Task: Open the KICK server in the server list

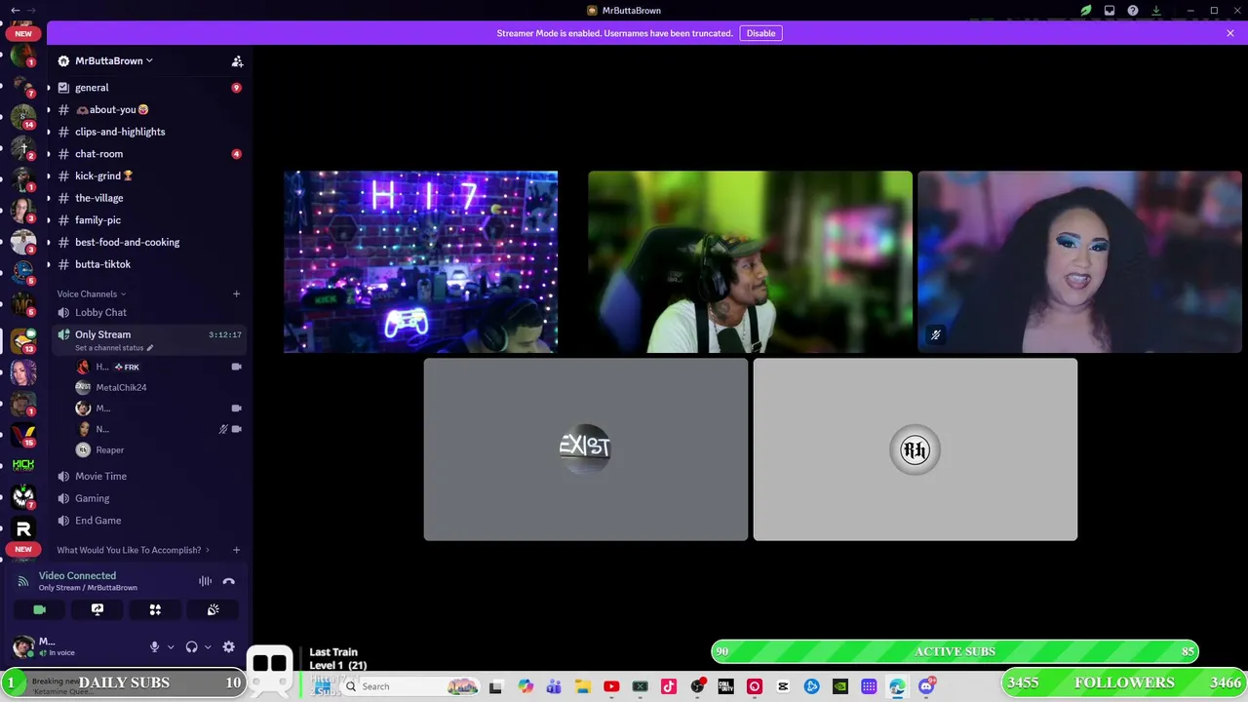Action: (23, 465)
